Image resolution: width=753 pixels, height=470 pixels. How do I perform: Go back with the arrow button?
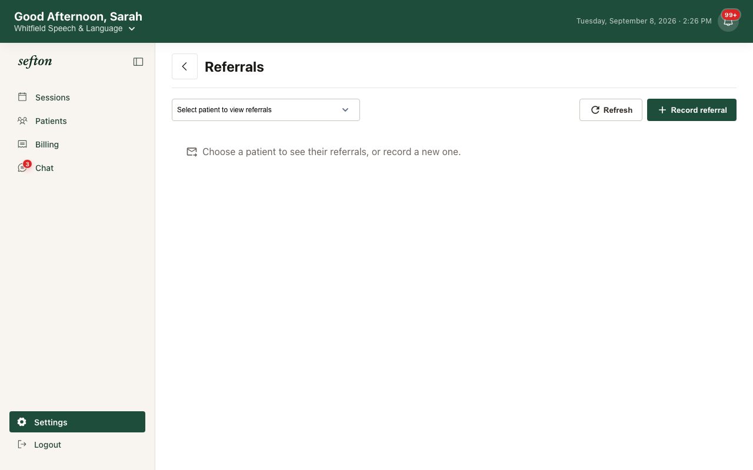click(x=185, y=66)
